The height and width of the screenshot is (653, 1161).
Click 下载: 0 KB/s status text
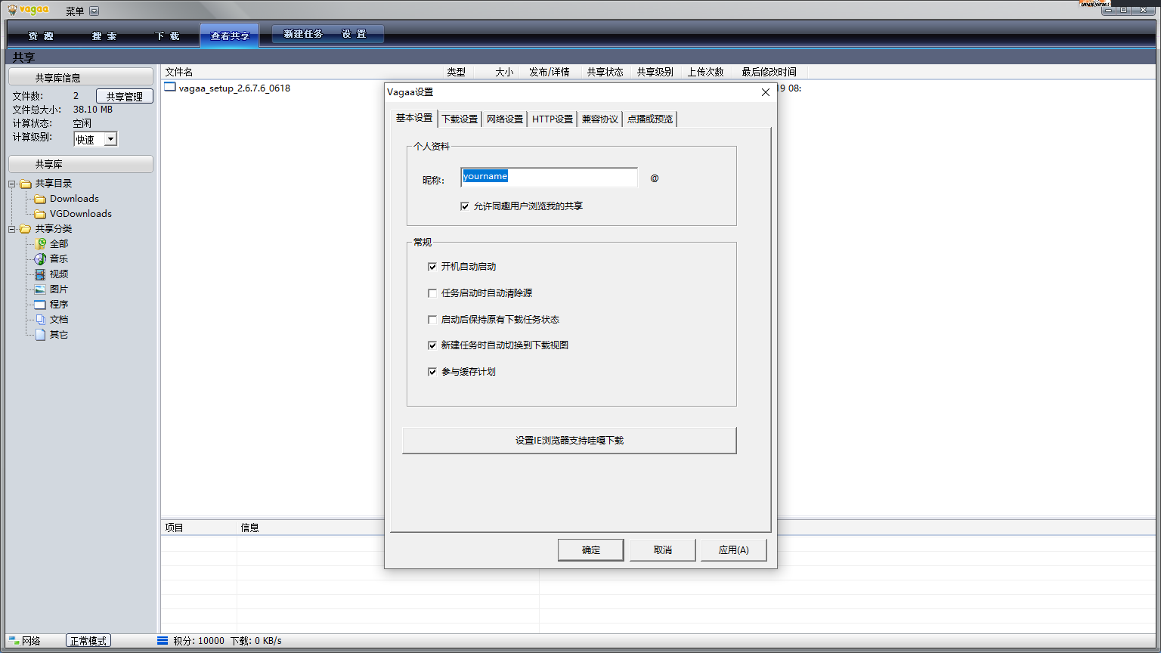point(256,641)
